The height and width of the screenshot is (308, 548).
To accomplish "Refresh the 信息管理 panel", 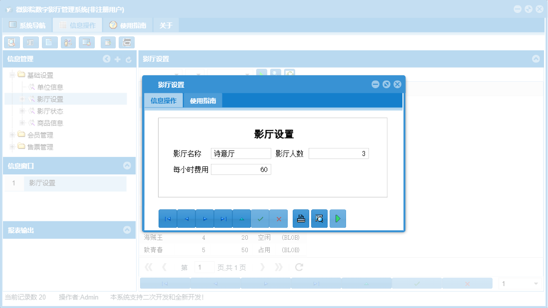I will (x=128, y=59).
